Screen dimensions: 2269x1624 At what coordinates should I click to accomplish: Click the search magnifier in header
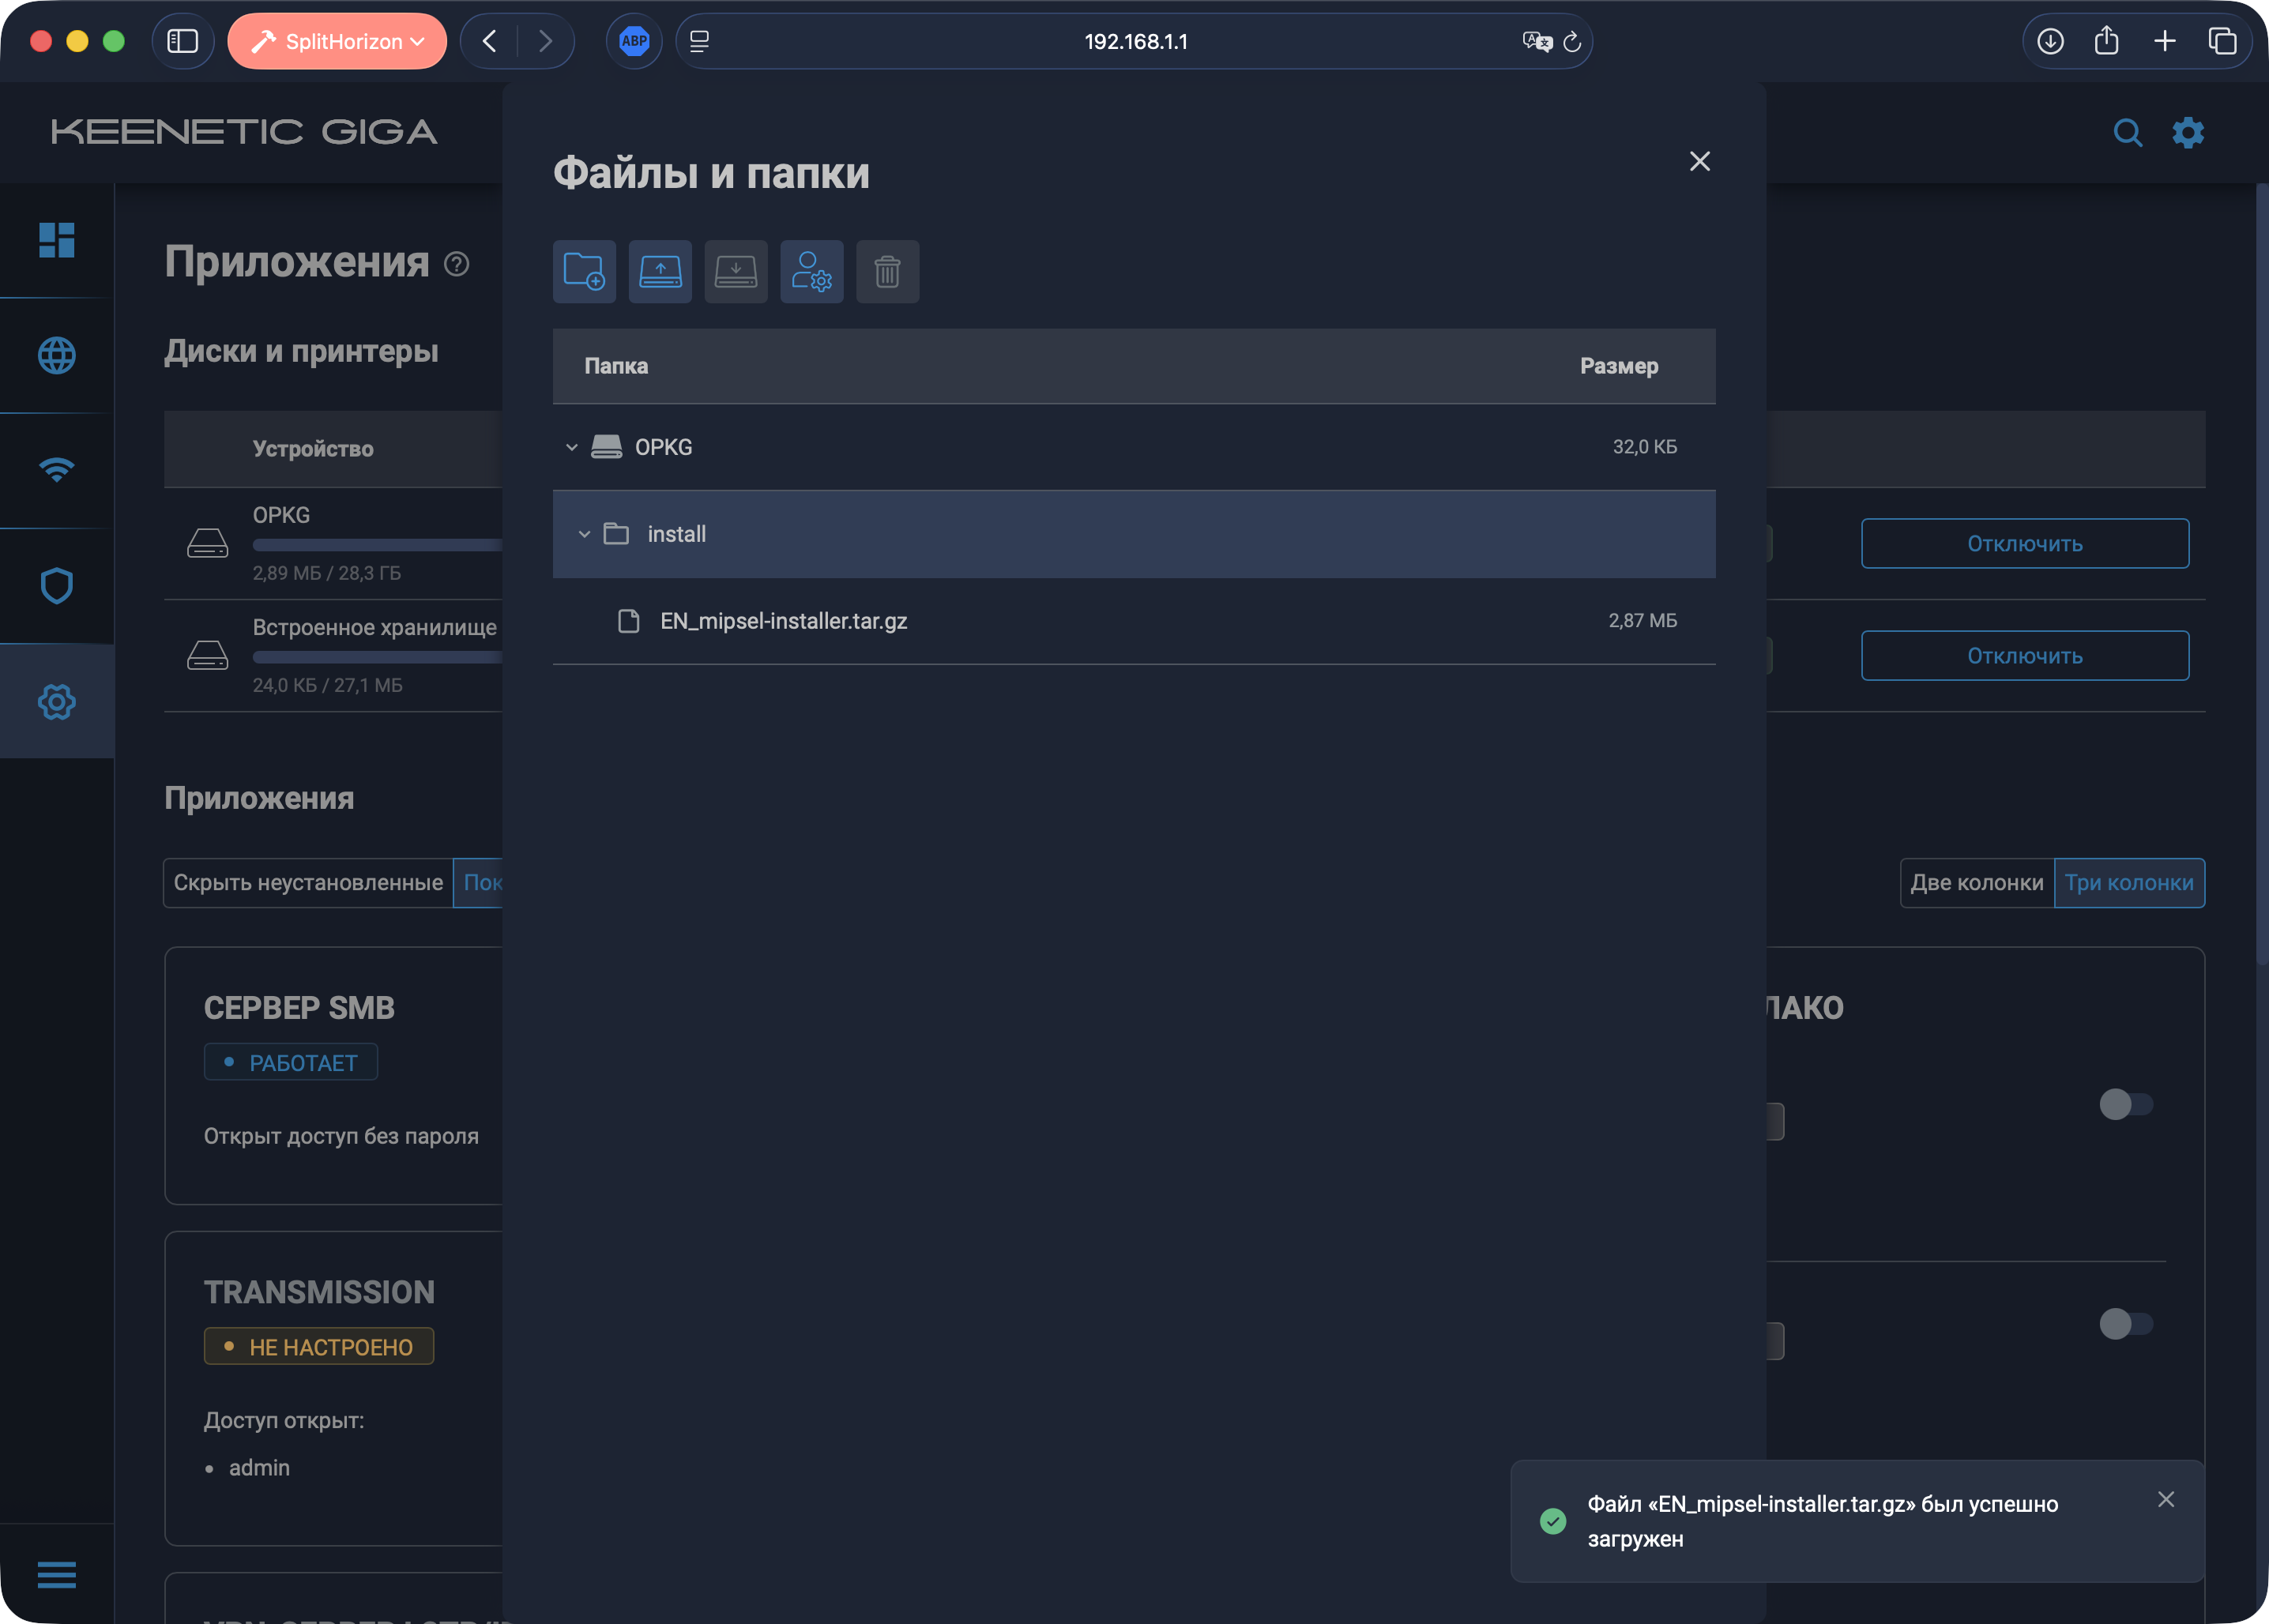pyautogui.click(x=2127, y=133)
